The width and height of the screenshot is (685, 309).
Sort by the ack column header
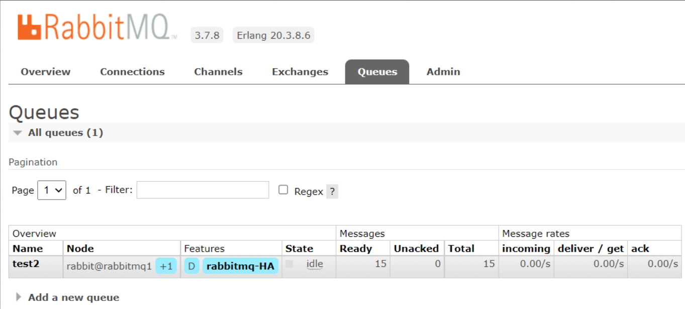tap(640, 248)
